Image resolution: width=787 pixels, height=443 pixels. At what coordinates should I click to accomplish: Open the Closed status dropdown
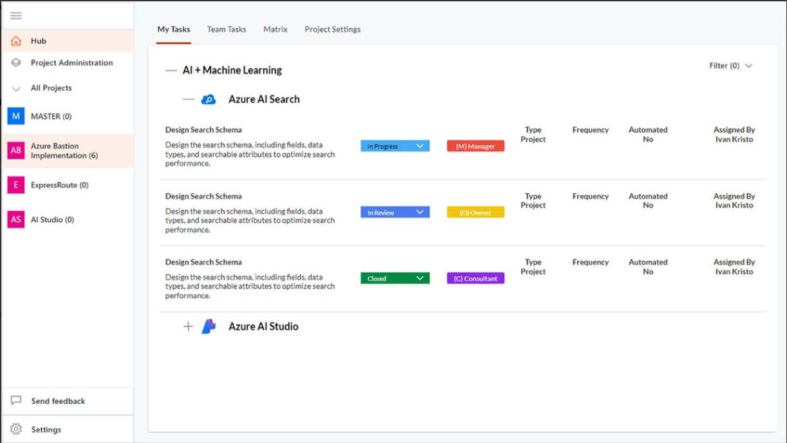click(x=395, y=278)
